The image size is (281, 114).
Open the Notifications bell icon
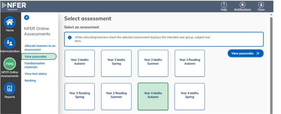coord(242,5)
